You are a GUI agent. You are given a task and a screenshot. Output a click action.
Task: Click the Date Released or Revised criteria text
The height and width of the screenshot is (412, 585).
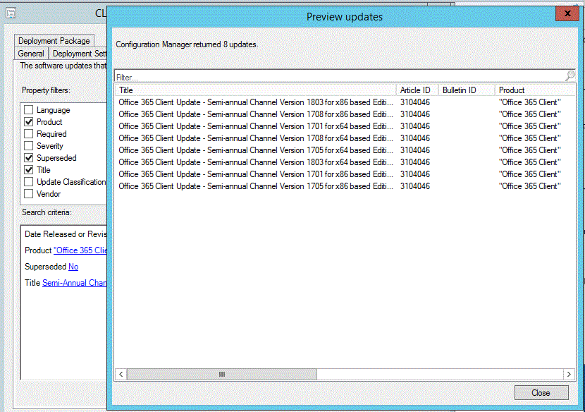coord(66,234)
